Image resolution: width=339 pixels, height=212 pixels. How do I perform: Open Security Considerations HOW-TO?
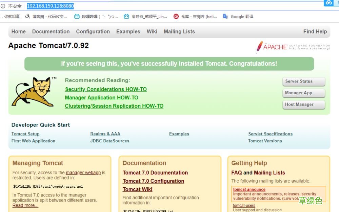tap(105, 89)
